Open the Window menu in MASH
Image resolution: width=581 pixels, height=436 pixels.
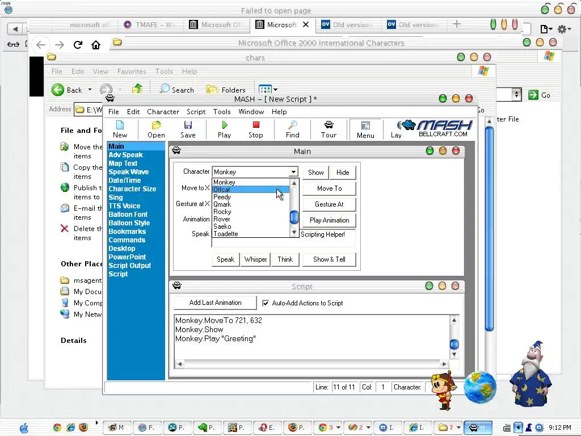click(251, 112)
